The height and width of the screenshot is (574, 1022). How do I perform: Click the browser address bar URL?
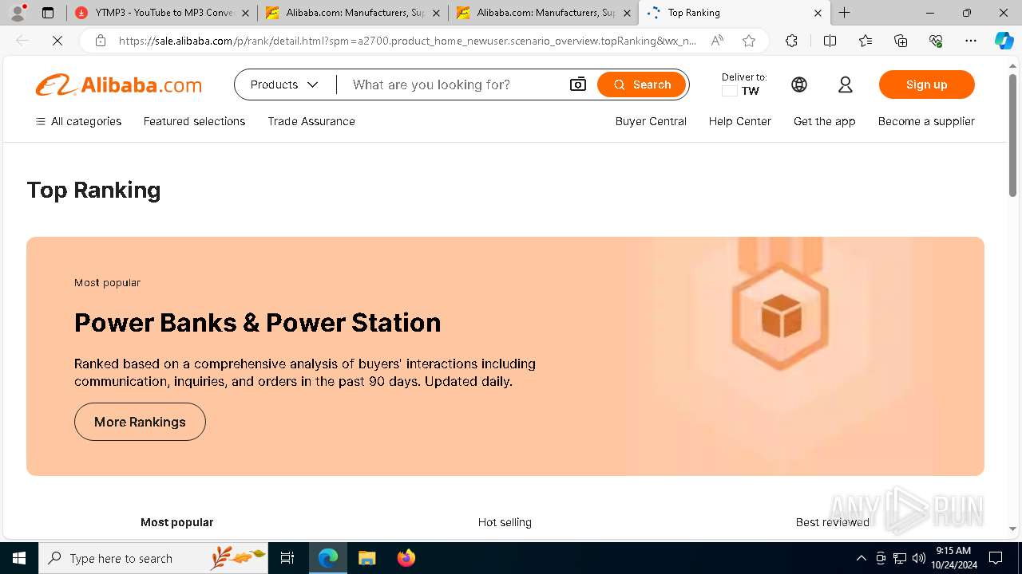(407, 41)
